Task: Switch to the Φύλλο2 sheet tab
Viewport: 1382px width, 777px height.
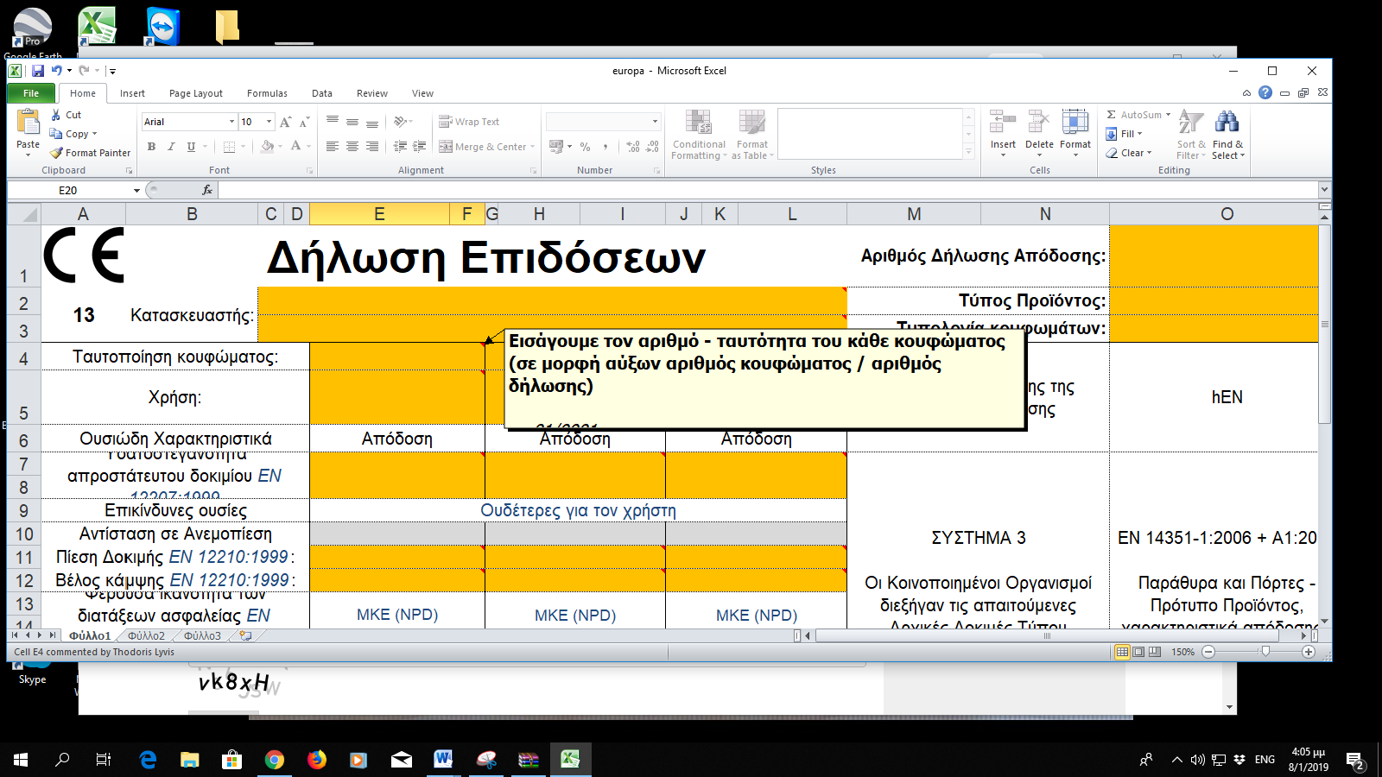Action: point(146,635)
